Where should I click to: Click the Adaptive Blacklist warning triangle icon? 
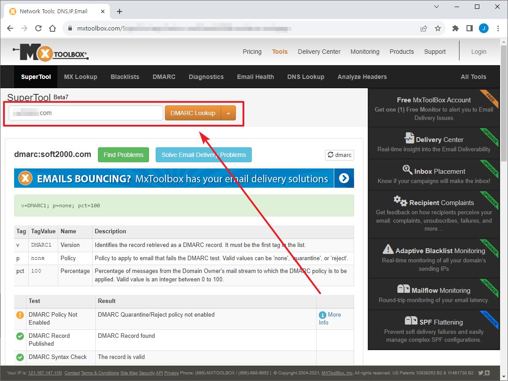[x=388, y=250]
